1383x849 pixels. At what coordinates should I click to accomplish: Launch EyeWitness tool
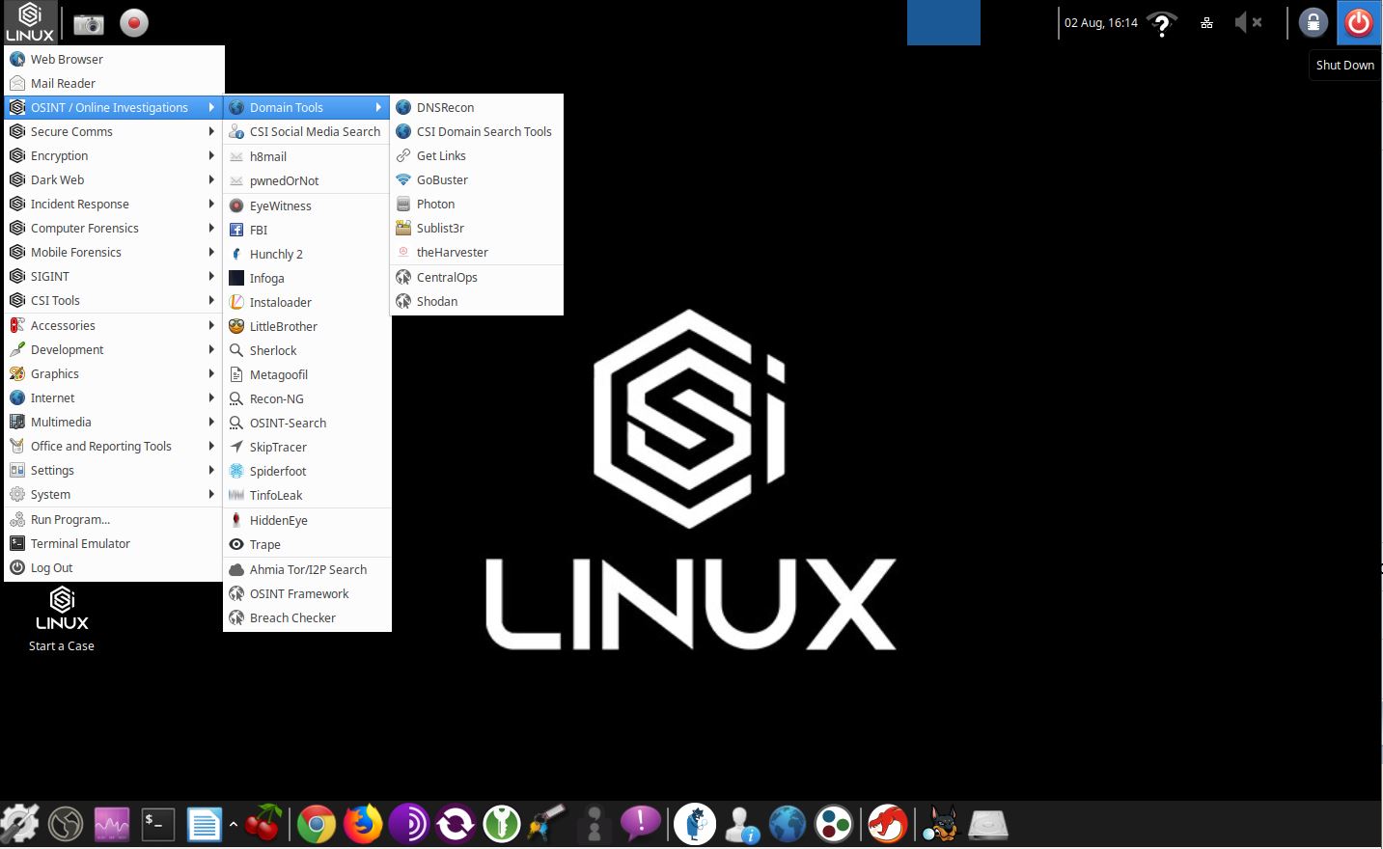(307, 205)
